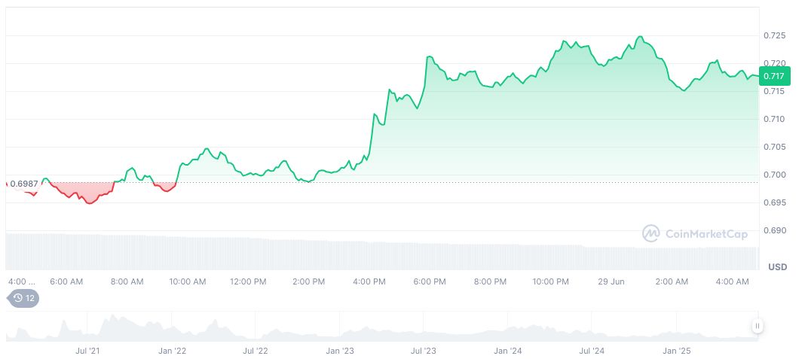Click the USD currency label
The image size is (808, 359).
tap(777, 267)
